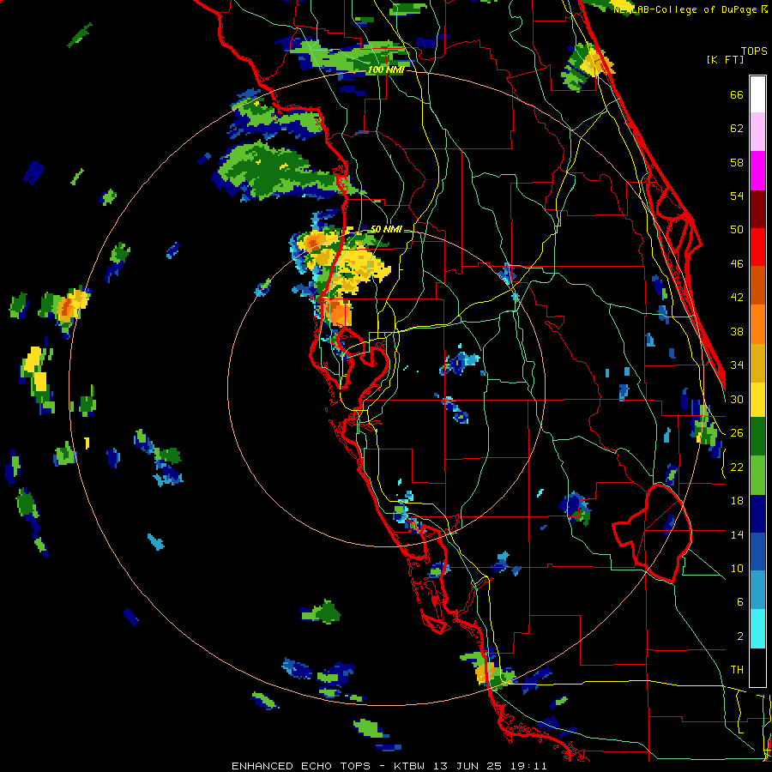Screen dimensions: 772x772
Task: Click the gold legend swatch
Action: [757, 363]
